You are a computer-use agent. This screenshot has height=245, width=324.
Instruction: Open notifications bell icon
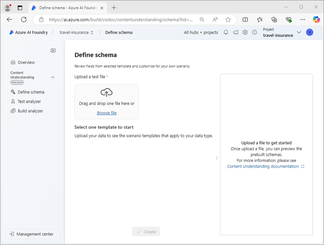click(226, 32)
